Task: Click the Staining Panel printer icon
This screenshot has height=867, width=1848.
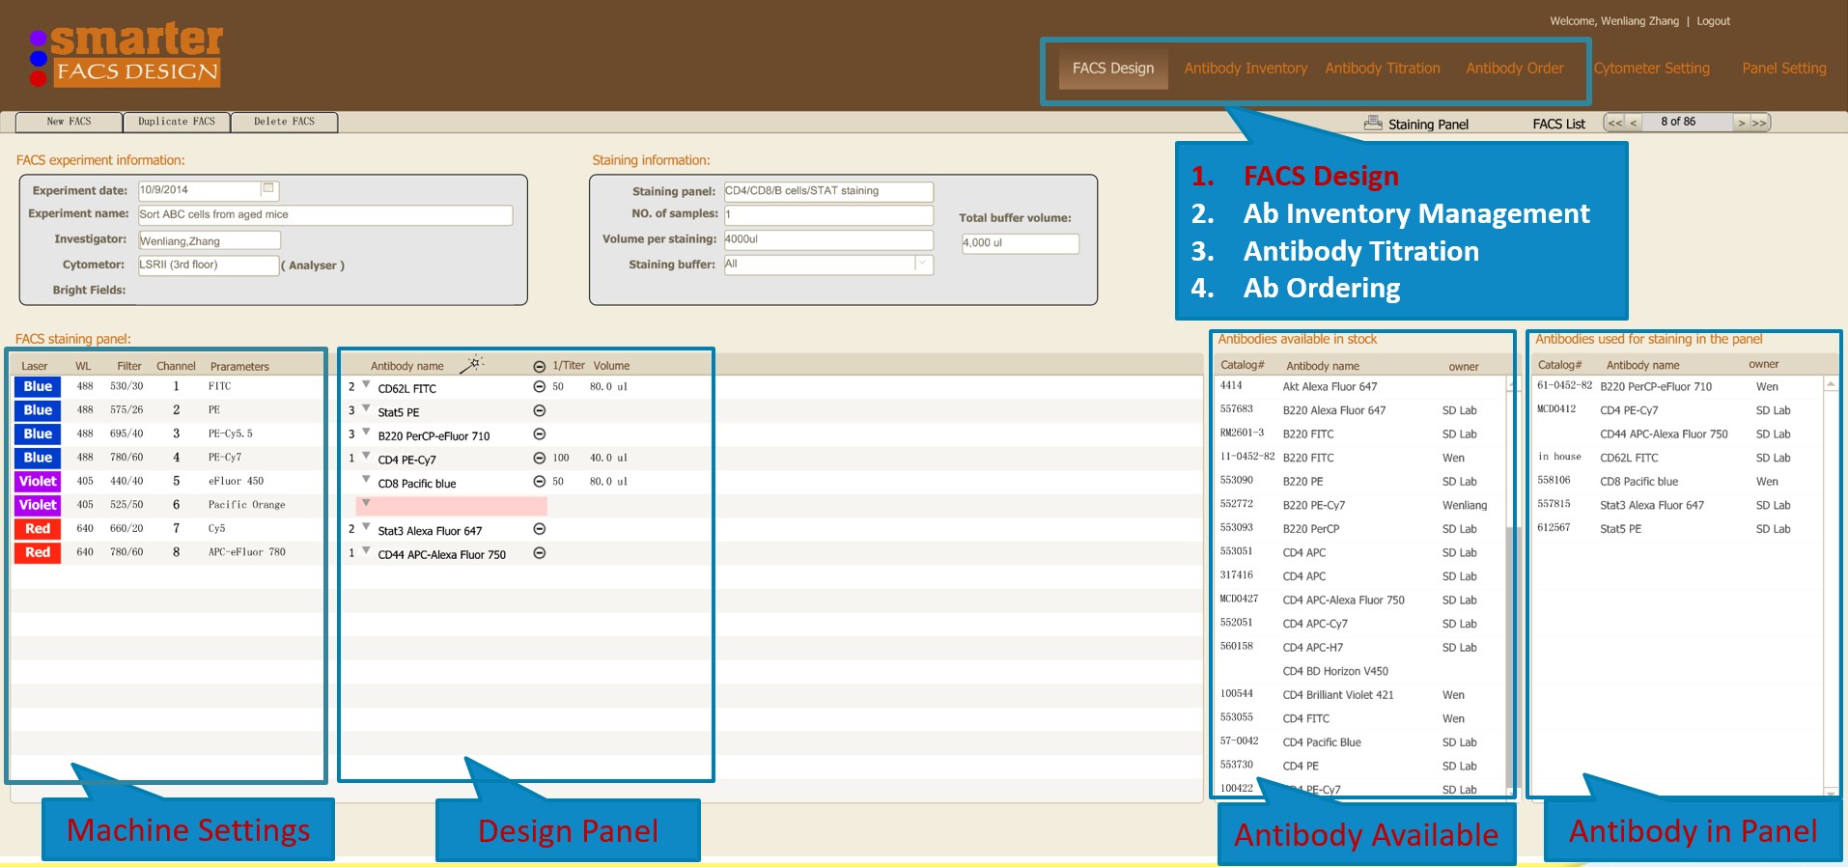Action: pyautogui.click(x=1372, y=124)
